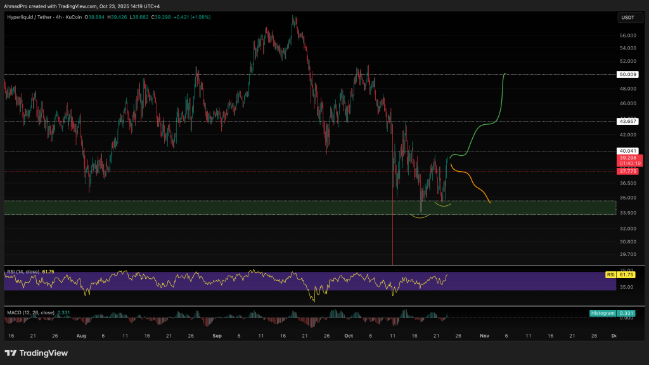The height and width of the screenshot is (365, 649).
Task: Click the red 37.775 price label
Action: tap(627, 171)
